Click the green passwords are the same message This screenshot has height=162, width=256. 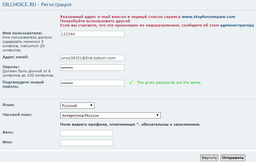tap(169, 82)
